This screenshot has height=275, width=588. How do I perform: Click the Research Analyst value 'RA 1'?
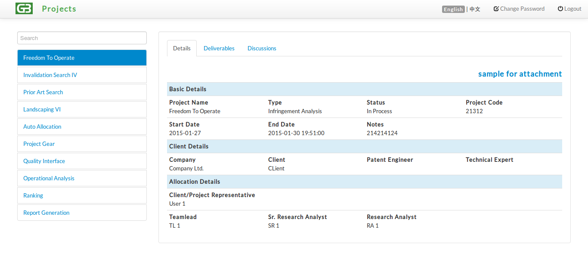373,226
